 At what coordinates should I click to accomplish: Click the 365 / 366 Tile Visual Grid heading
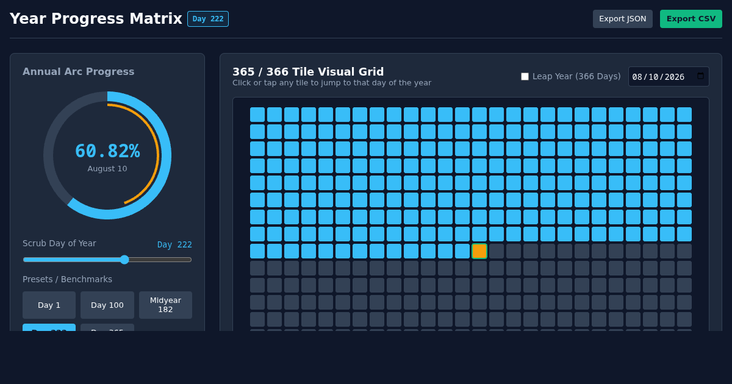point(308,71)
